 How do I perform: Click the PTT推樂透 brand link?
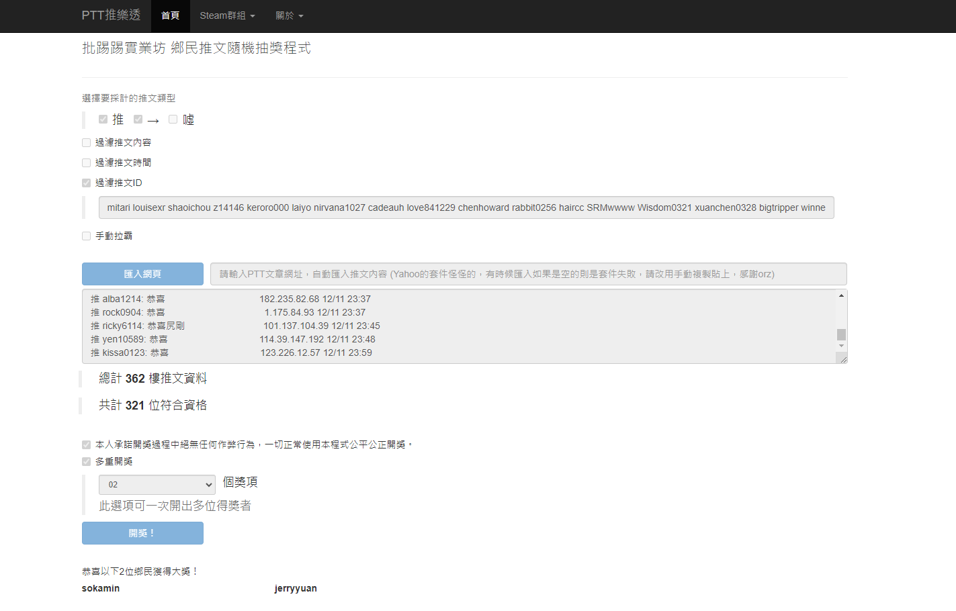[111, 15]
